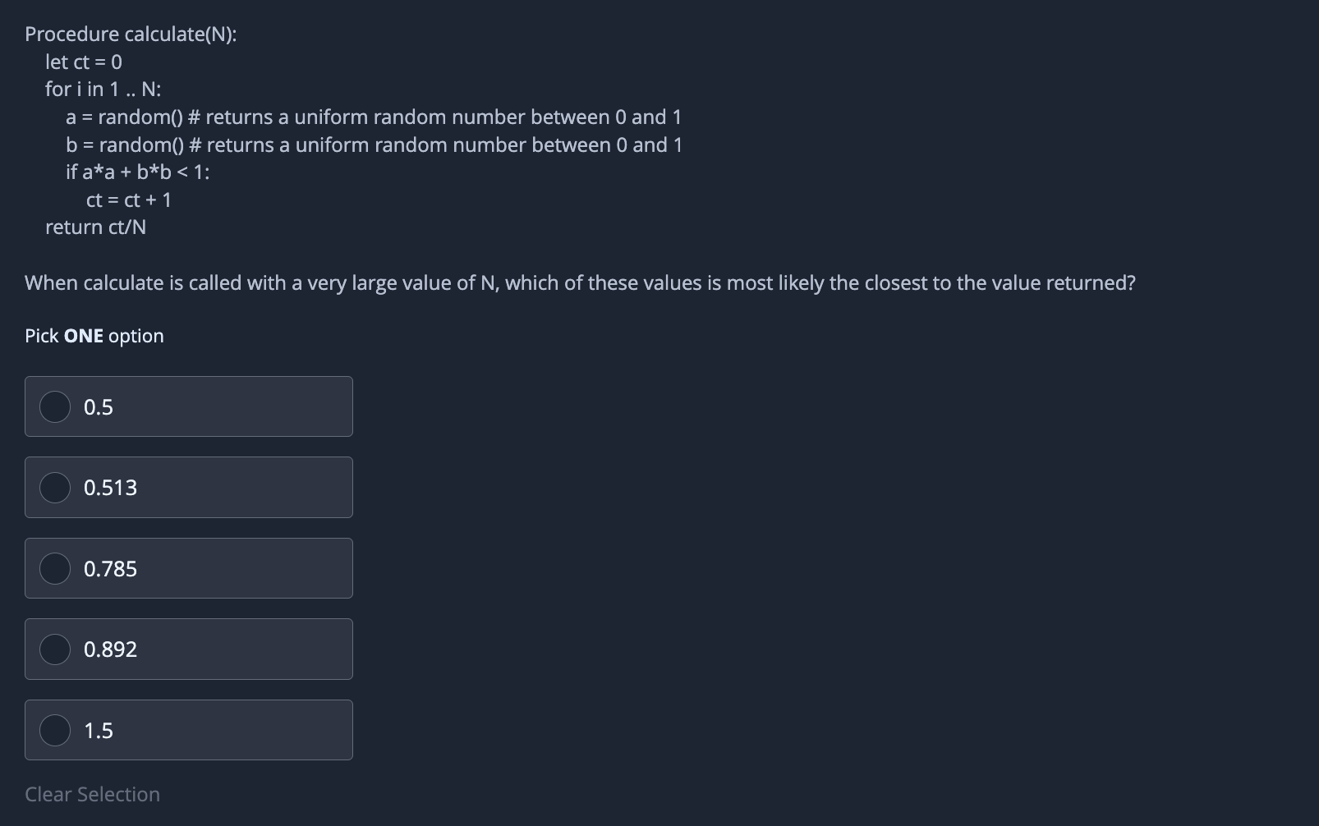Select the radio button for 0.513
Screen dimensions: 1319x826
(54, 487)
